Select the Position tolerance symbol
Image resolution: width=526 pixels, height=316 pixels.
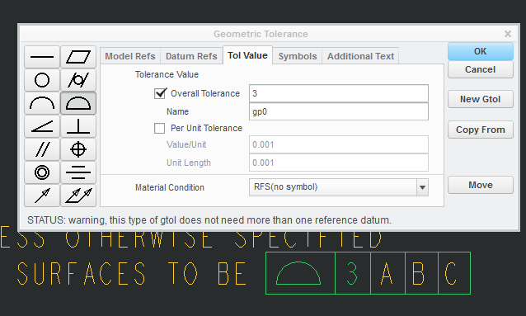click(78, 149)
